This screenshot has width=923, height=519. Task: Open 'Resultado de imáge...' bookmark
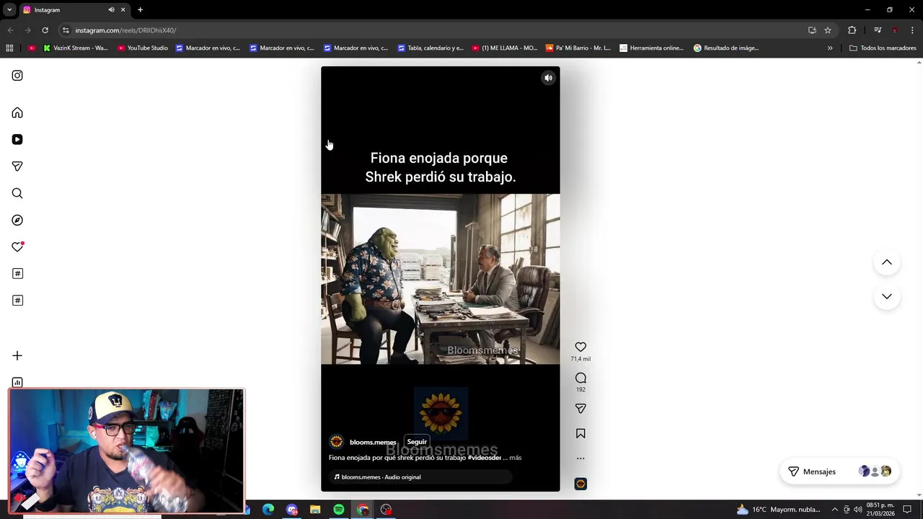(x=726, y=48)
